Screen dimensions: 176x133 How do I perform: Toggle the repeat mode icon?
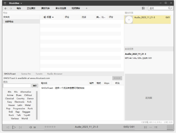(x=151, y=127)
